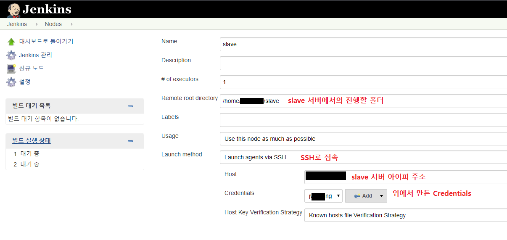The width and height of the screenshot is (507, 240).
Task: Open the 신규 노드 link
Action: 32,68
